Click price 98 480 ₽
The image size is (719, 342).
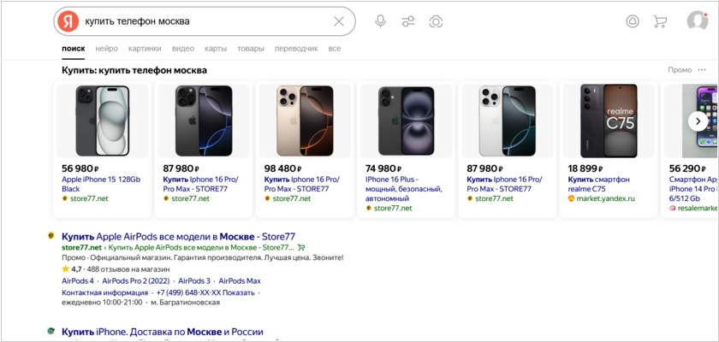[282, 168]
